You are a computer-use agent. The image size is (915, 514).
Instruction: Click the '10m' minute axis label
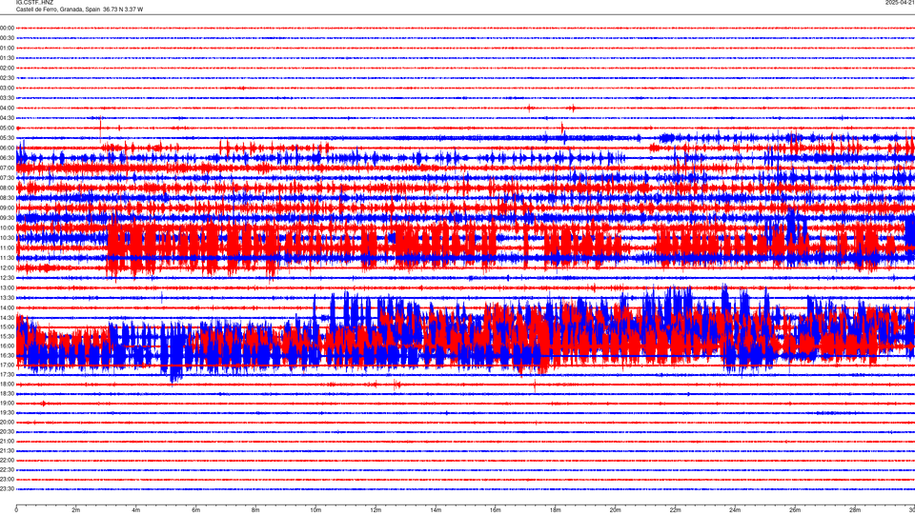coord(315,510)
